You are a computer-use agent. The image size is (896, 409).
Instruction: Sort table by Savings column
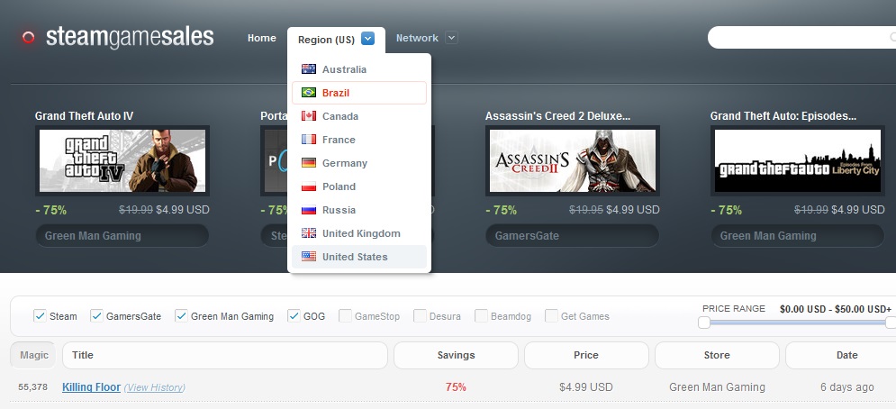point(456,355)
